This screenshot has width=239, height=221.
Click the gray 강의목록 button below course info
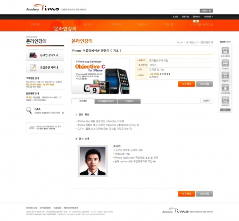coord(204,84)
